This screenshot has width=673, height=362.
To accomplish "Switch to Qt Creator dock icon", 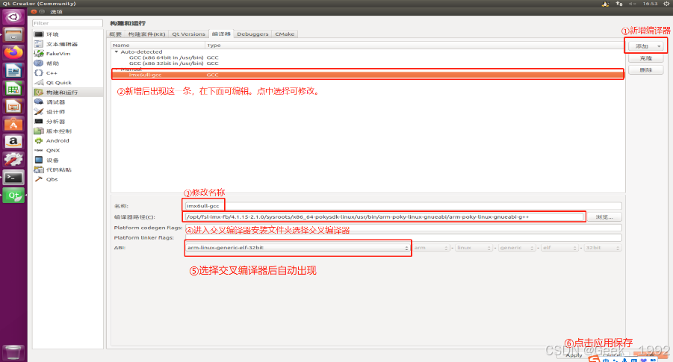I will 13,196.
